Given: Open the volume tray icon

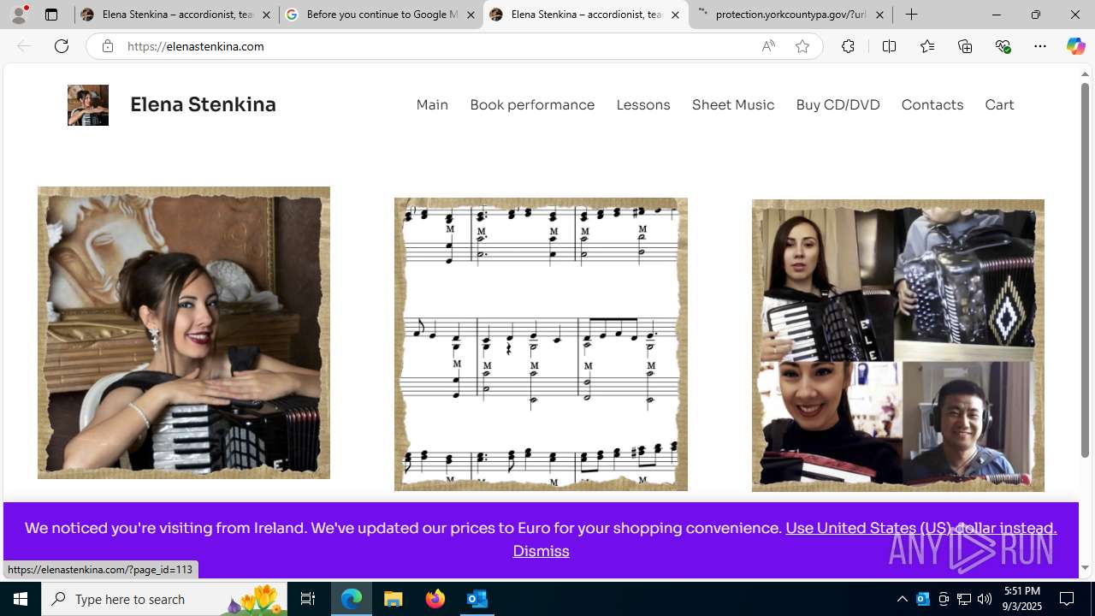Looking at the screenshot, I should click(x=985, y=599).
